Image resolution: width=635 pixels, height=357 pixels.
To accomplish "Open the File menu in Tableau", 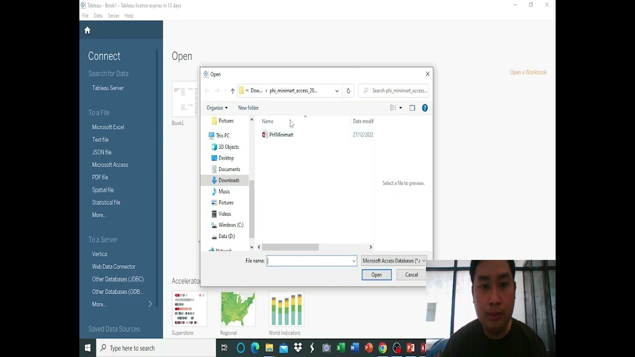I will point(85,16).
